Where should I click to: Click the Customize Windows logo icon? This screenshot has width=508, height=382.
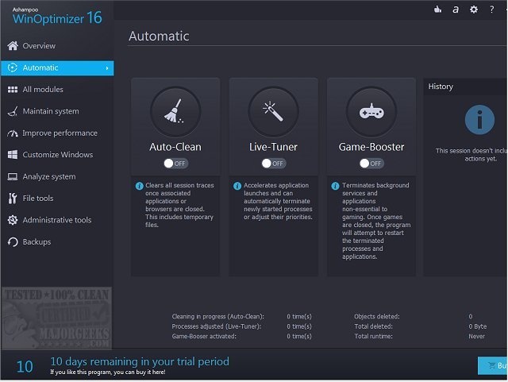click(13, 155)
